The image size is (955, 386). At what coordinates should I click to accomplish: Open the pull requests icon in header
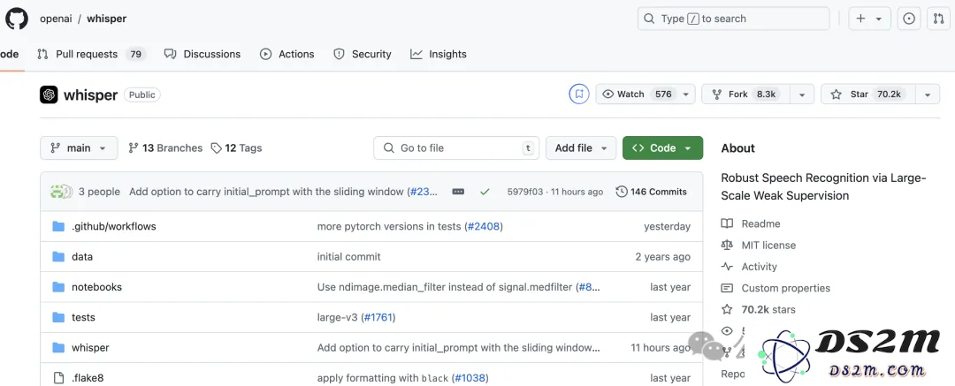click(x=938, y=19)
